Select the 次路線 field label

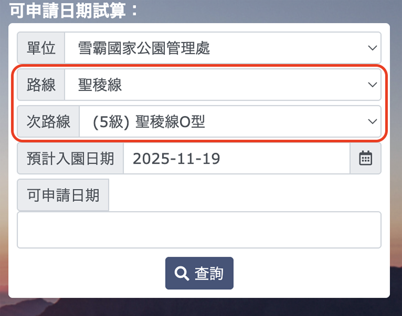pos(48,121)
